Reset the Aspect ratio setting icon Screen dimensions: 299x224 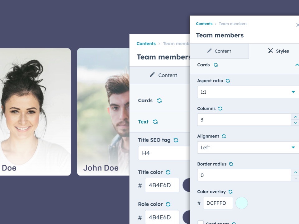tap(228, 81)
